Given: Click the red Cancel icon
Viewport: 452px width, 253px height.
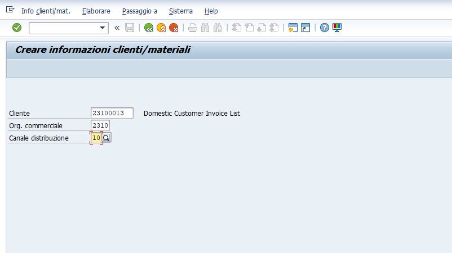Looking at the screenshot, I should click(x=174, y=28).
